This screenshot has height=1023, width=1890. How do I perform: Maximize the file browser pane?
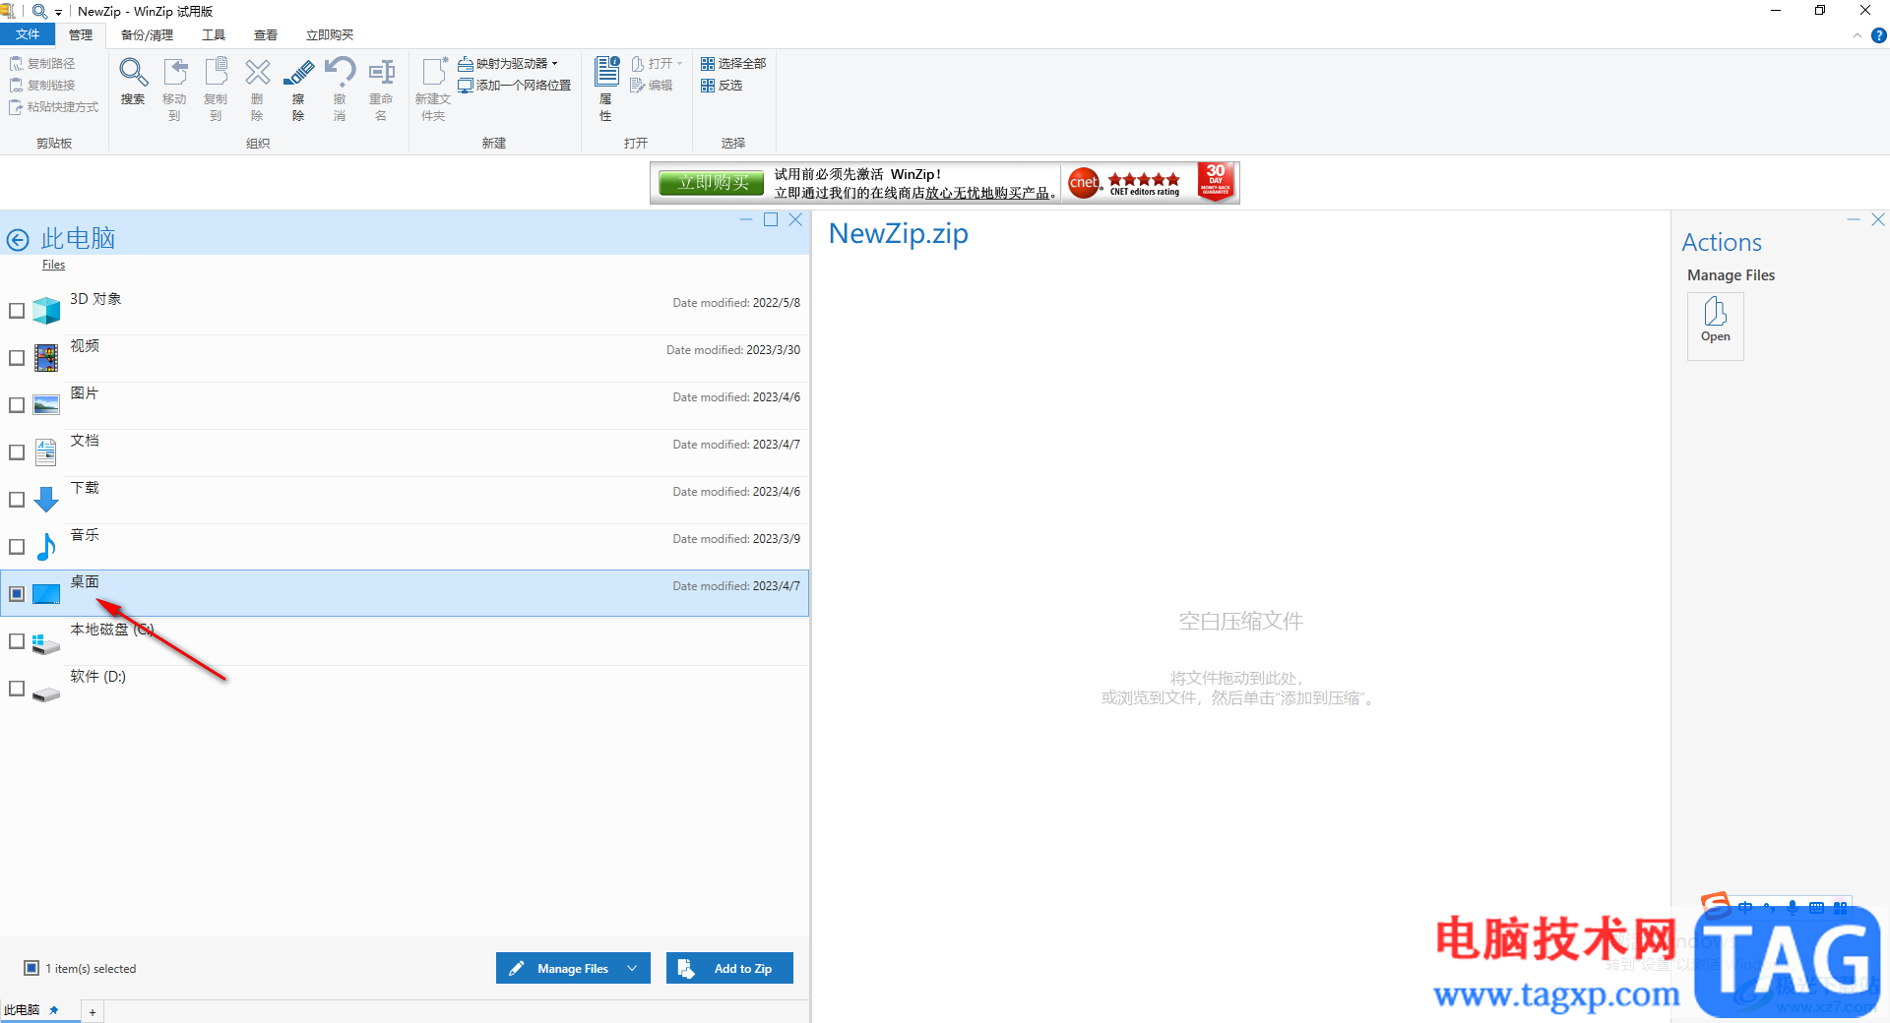tap(771, 220)
